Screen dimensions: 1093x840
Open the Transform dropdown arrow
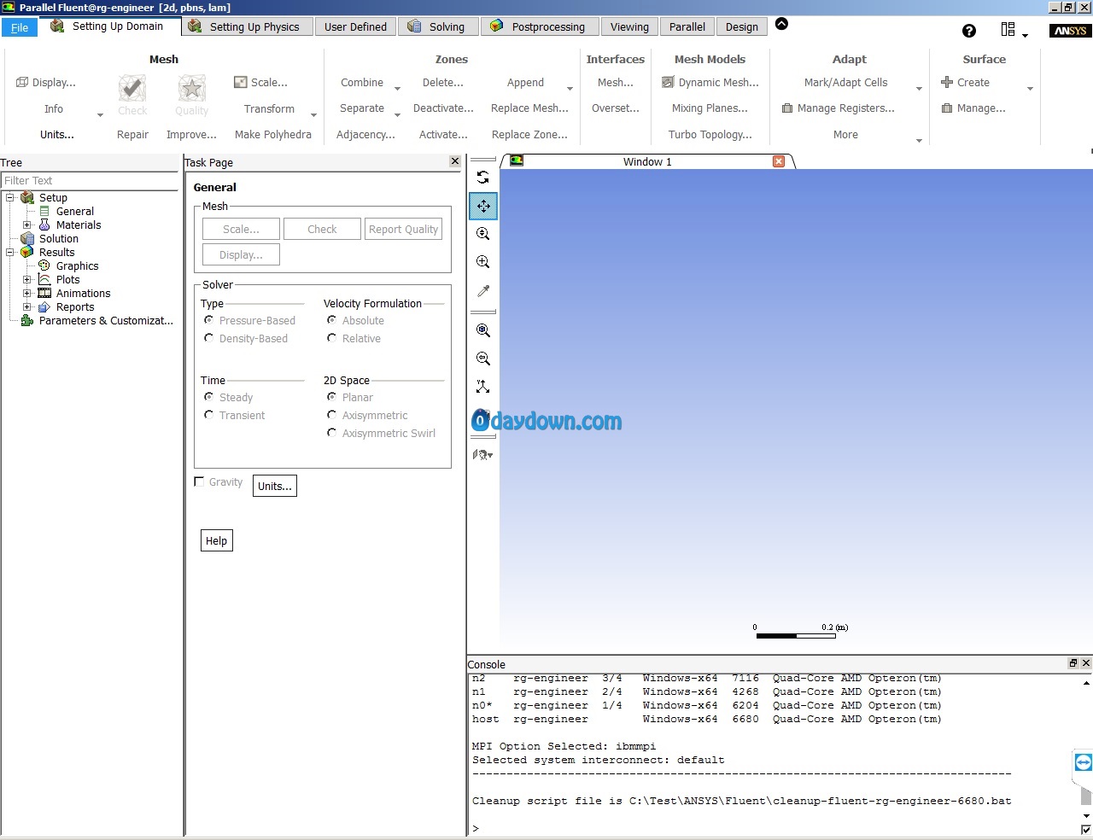click(313, 115)
